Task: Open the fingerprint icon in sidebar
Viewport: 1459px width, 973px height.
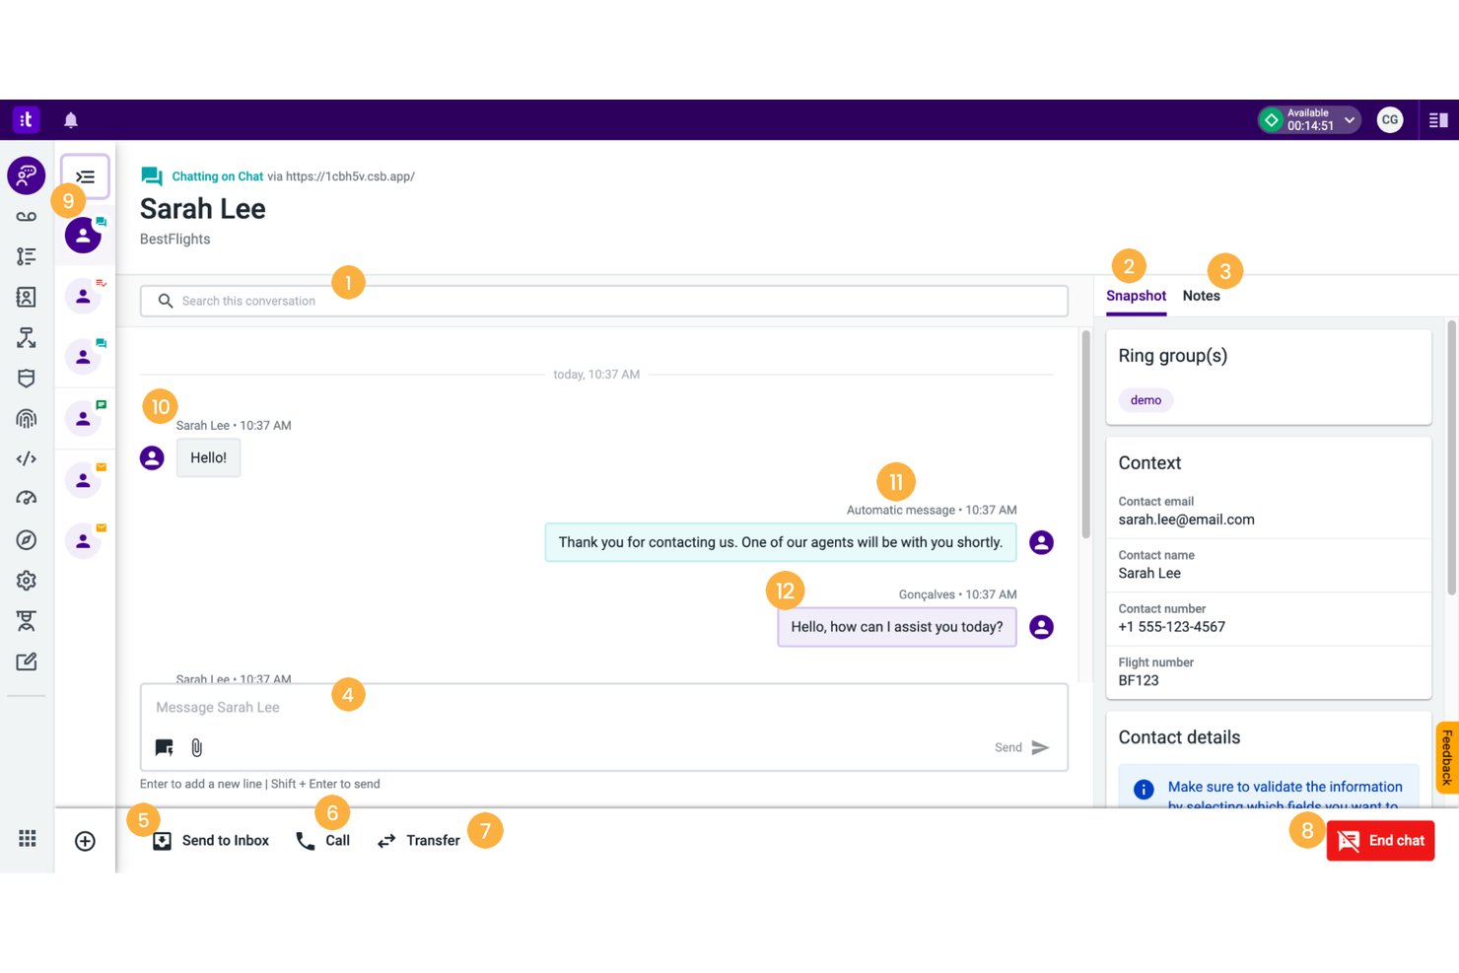Action: pyautogui.click(x=27, y=418)
